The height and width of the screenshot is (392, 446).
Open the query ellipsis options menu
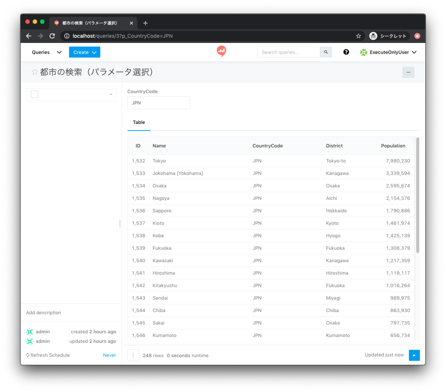[408, 72]
